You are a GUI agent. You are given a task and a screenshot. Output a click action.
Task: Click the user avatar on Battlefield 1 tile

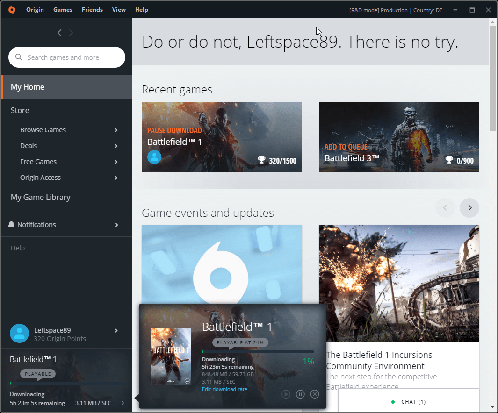tap(154, 157)
